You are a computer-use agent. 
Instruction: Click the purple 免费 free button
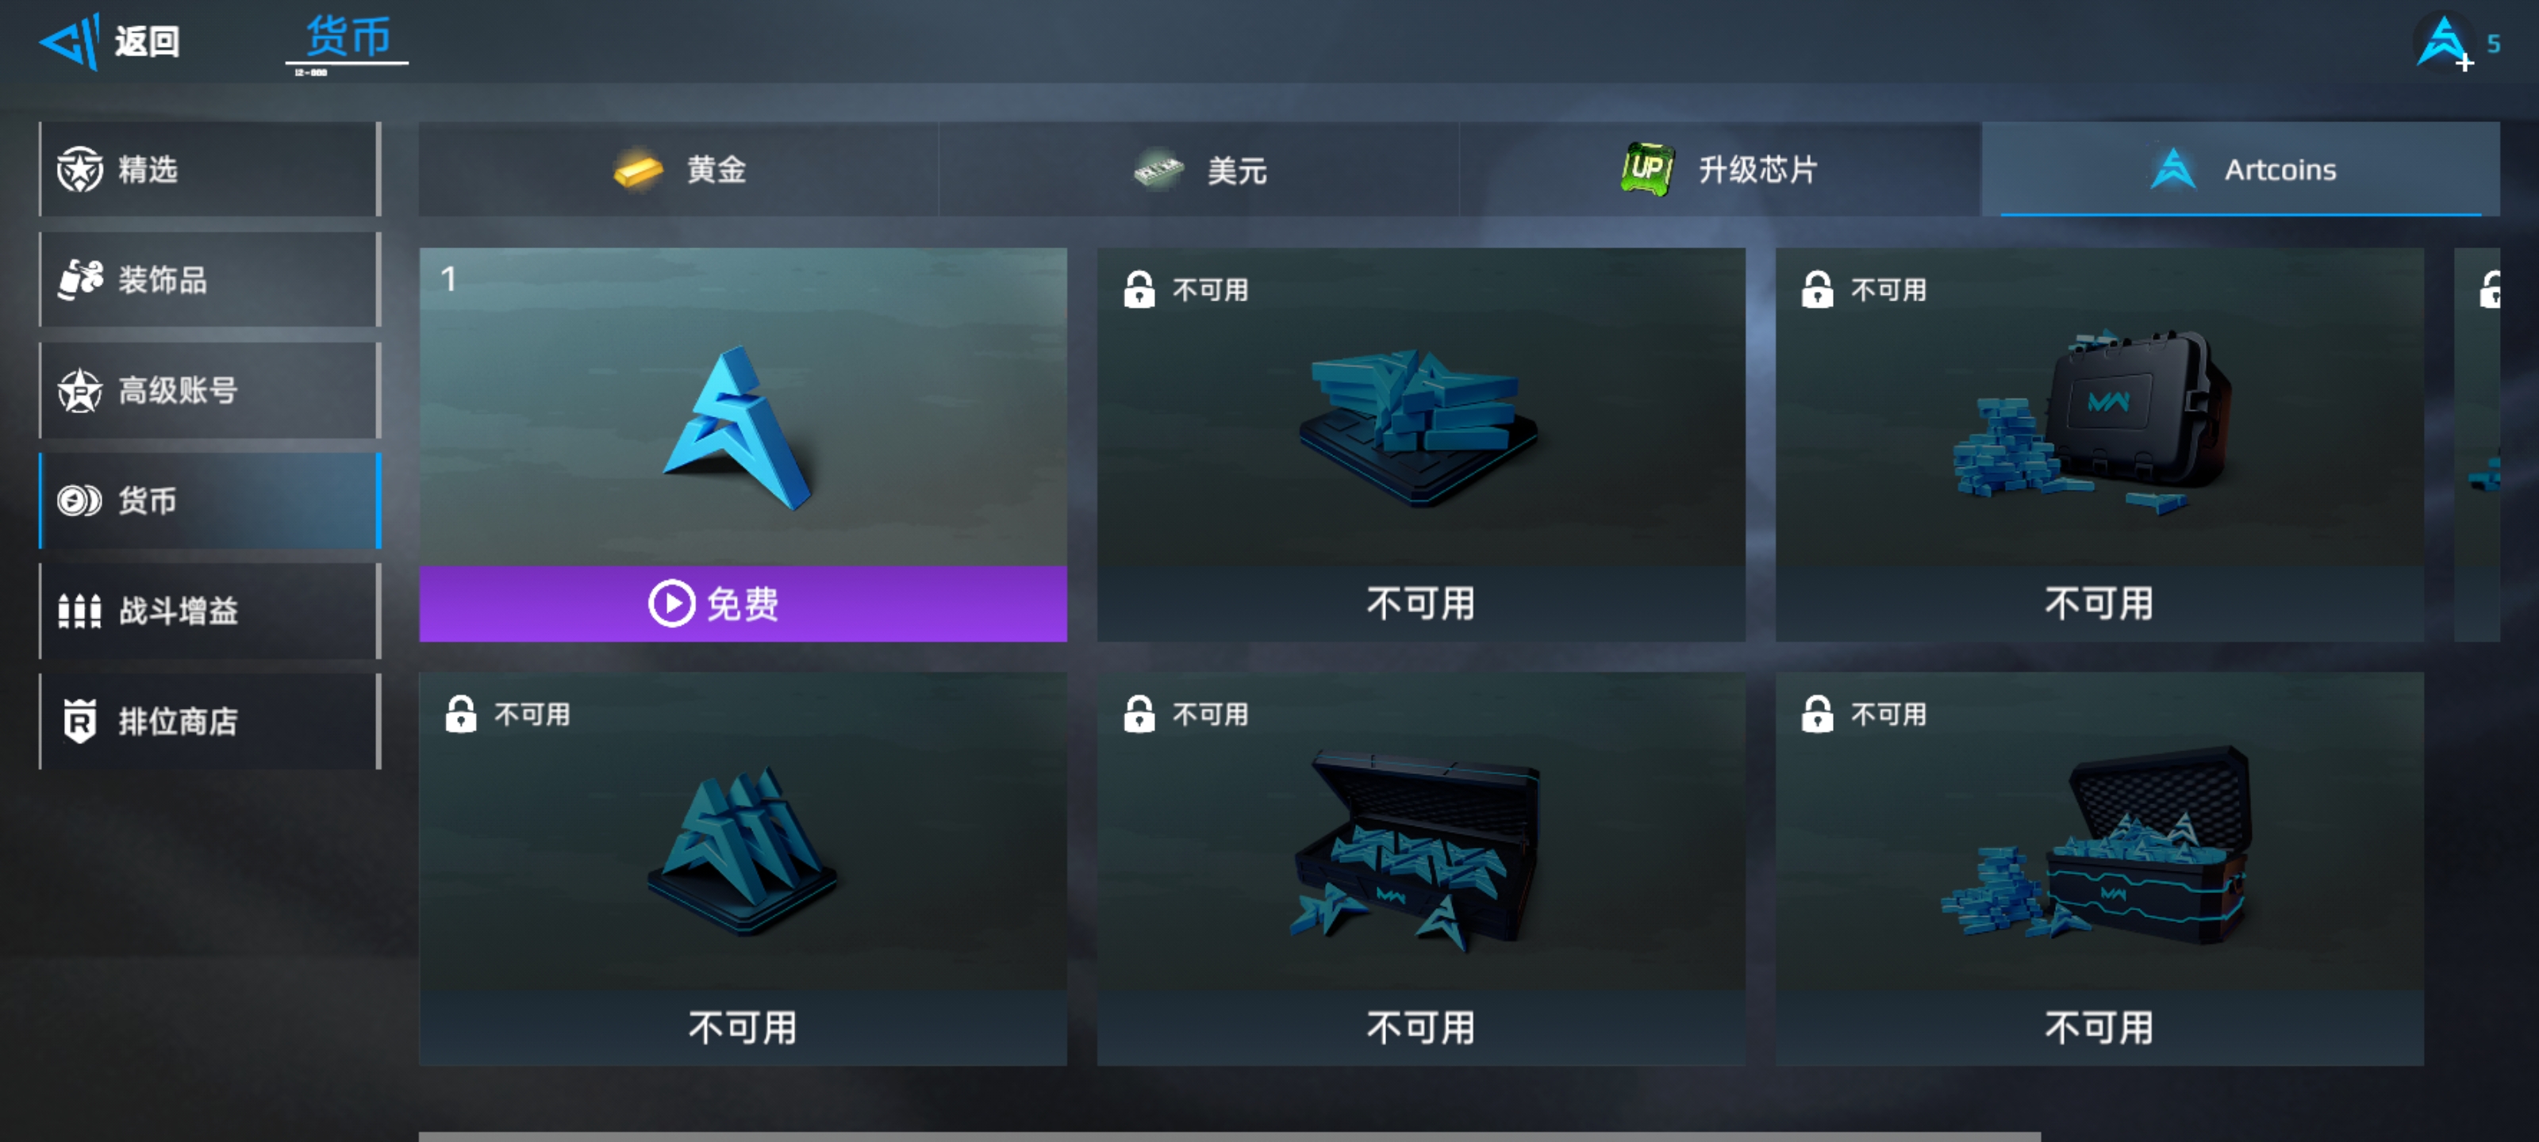tap(742, 603)
